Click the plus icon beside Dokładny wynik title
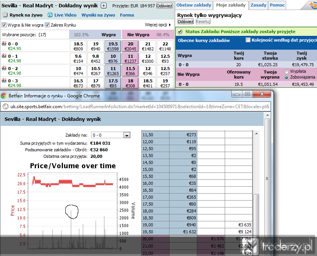Viewport: 317px width, 256px height. [103, 6]
